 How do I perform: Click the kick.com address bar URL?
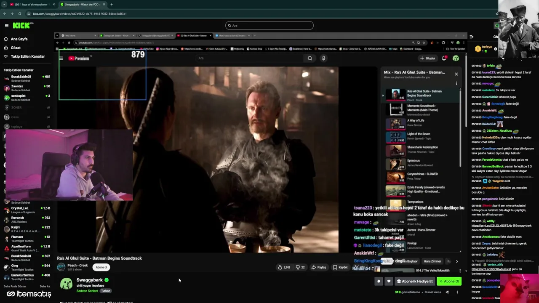tap(79, 13)
